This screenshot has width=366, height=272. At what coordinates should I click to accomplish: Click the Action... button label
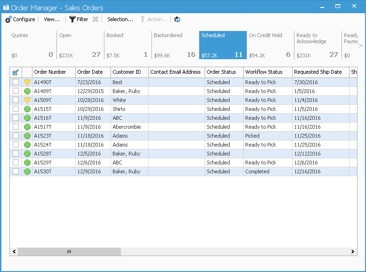pyautogui.click(x=157, y=19)
